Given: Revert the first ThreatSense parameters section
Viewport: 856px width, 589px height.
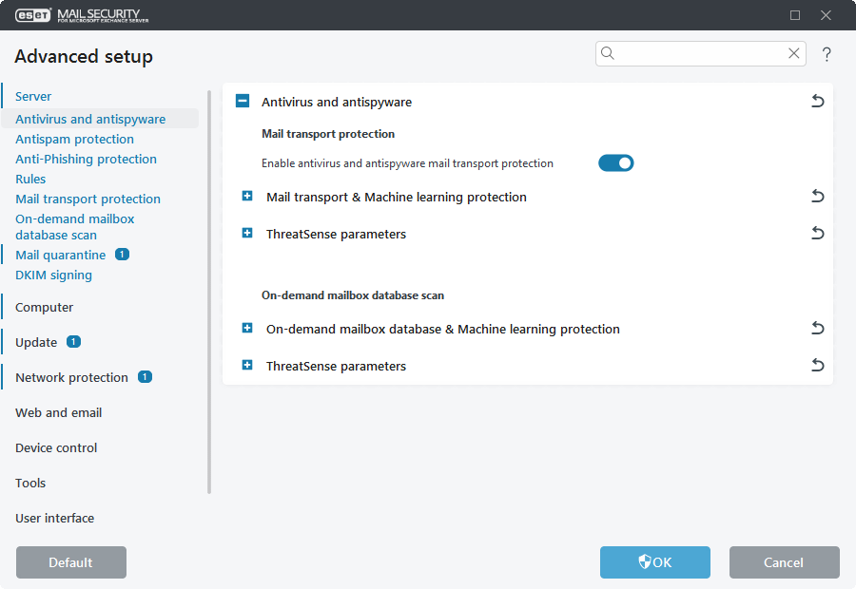Looking at the screenshot, I should point(817,233).
